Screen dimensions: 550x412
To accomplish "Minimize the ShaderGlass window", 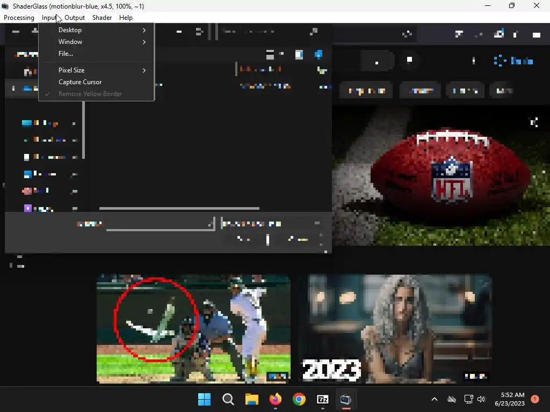I will pos(488,5).
